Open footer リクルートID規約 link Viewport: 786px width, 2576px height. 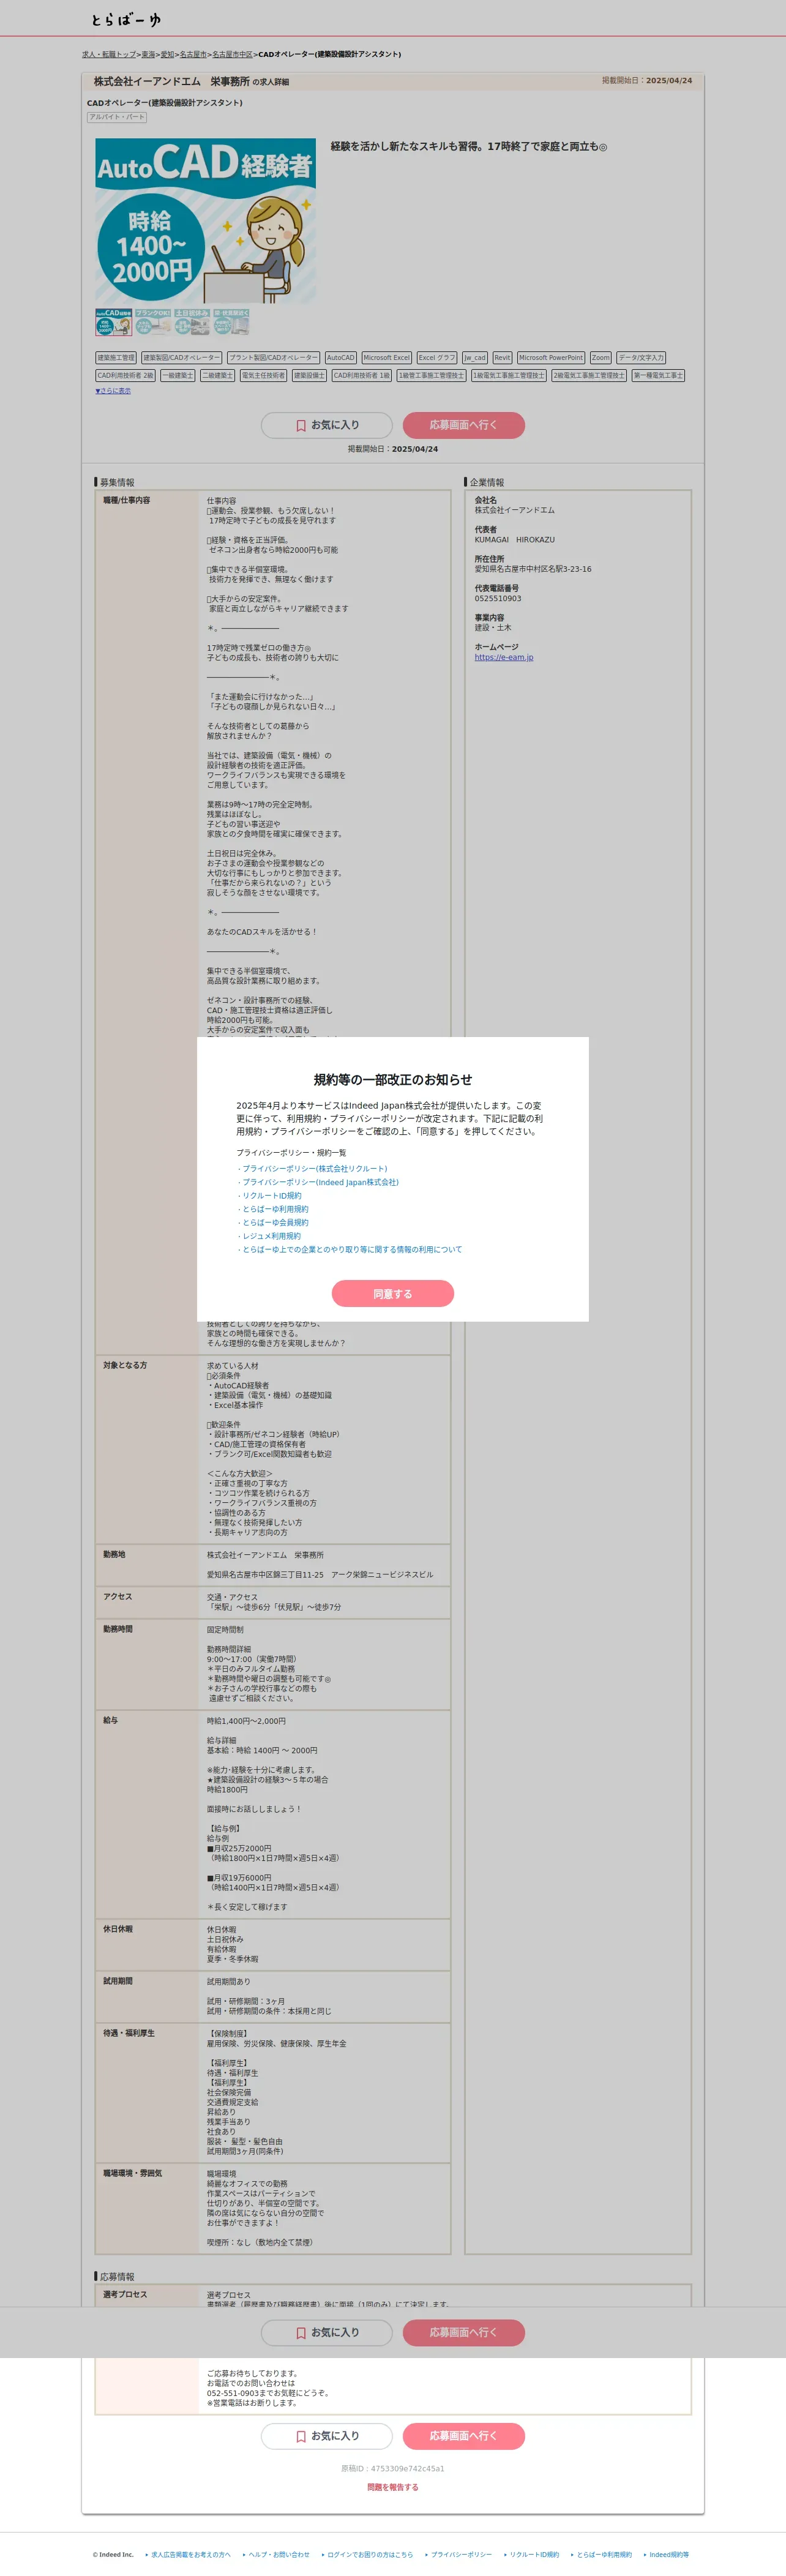click(535, 2554)
